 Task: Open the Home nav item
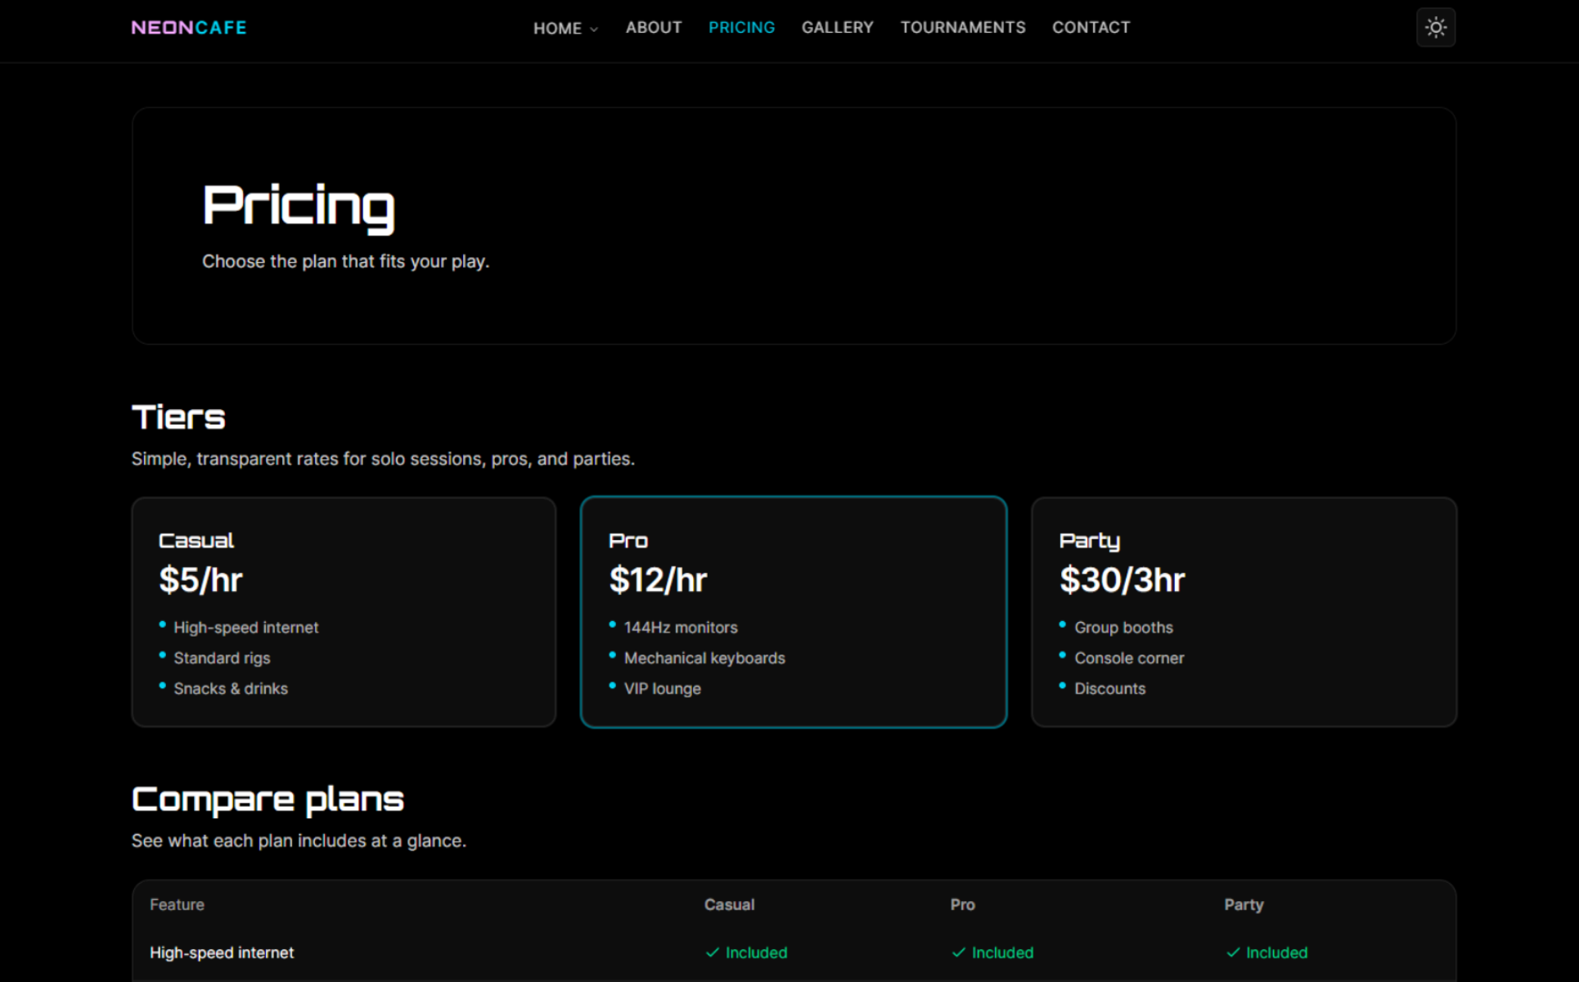point(557,29)
